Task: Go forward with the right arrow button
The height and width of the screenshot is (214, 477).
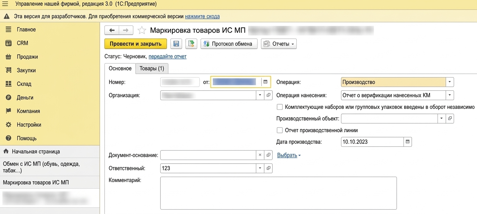Action: tap(126, 30)
